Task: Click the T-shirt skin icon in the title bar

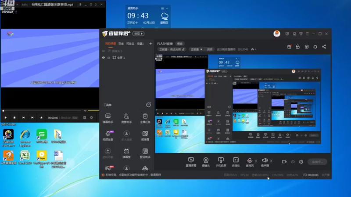Action: (301, 34)
